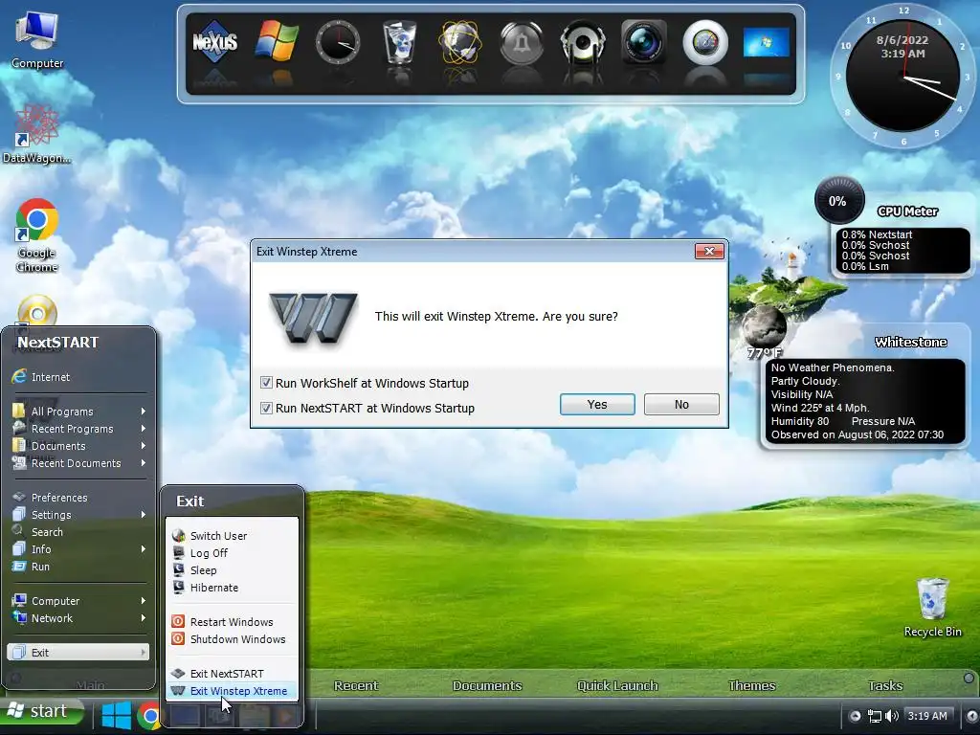The width and height of the screenshot is (980, 735).
Task: Choose Exit Winstep Xtreme menu entry
Action: (233, 691)
